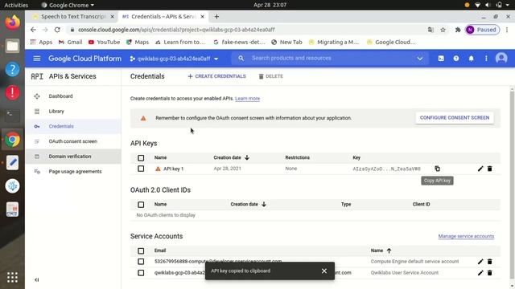Open the three-dot settings menu in header
This screenshot has height=289, width=515.
[x=486, y=59]
